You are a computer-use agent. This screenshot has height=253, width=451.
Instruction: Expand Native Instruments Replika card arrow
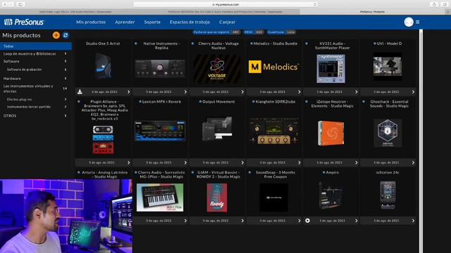(185, 92)
